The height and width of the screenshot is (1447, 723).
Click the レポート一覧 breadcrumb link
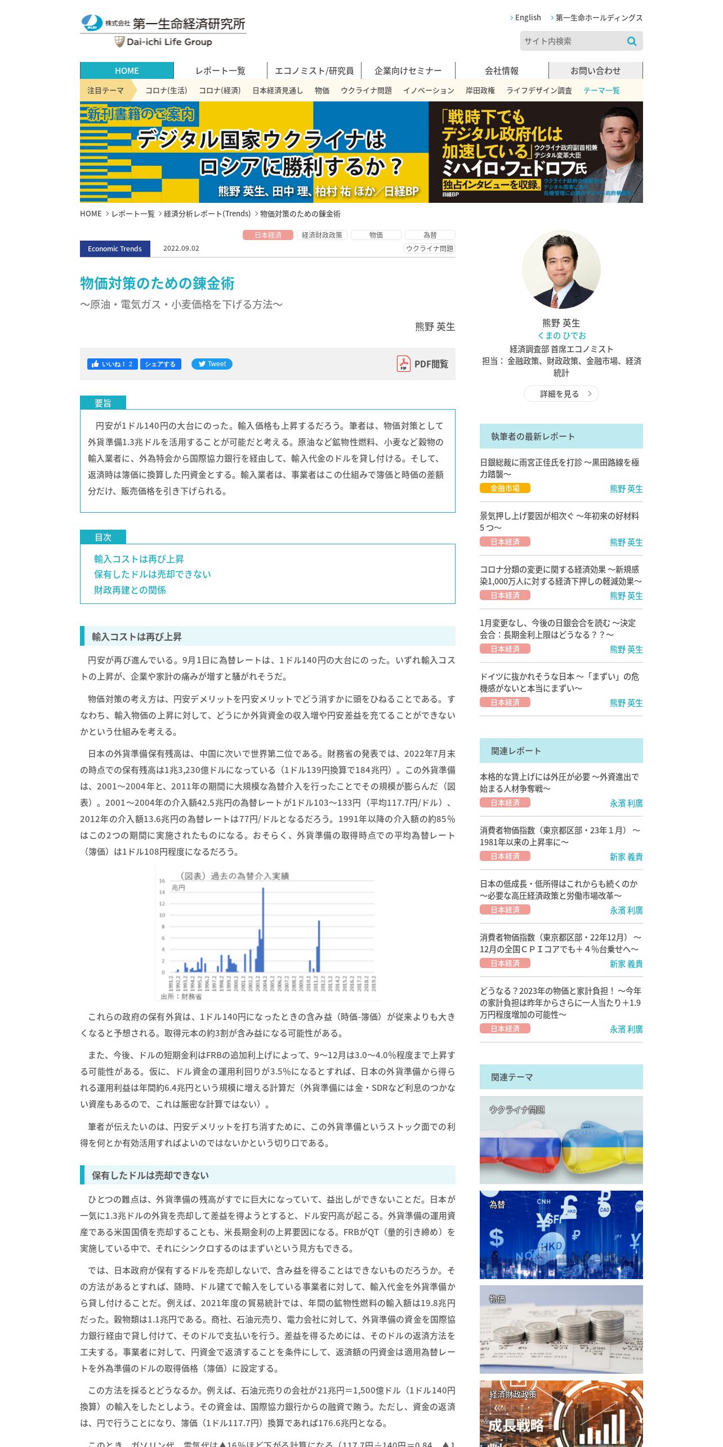[x=133, y=214]
